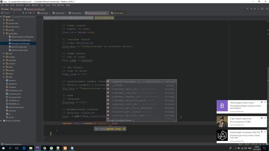Click MoneyController.php in the navigation bar
This screenshot has width=269, height=151.
34,9
